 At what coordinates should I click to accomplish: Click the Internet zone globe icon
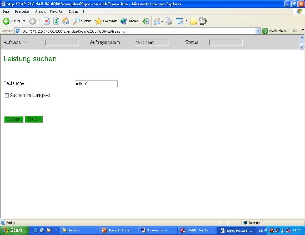(245, 222)
